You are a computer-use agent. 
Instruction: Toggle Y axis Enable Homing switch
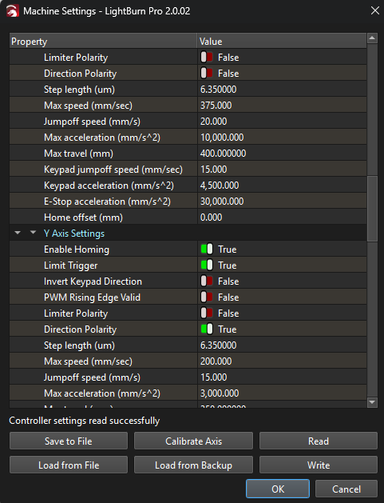pos(207,249)
